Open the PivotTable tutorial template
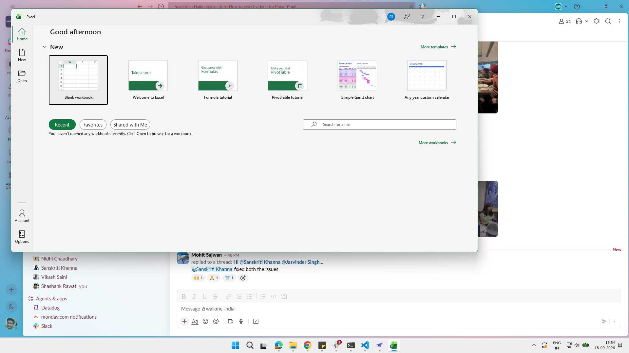The image size is (629, 353). coord(288,80)
